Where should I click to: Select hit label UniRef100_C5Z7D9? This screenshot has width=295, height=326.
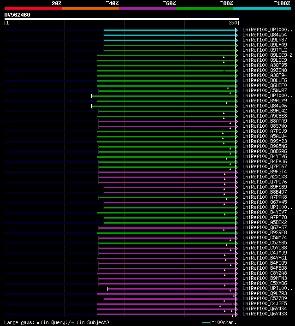pos(265,298)
